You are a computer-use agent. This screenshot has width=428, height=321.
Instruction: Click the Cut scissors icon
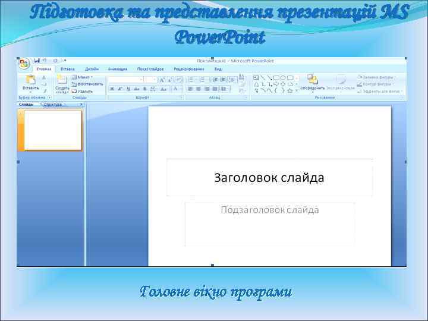pos(43,78)
